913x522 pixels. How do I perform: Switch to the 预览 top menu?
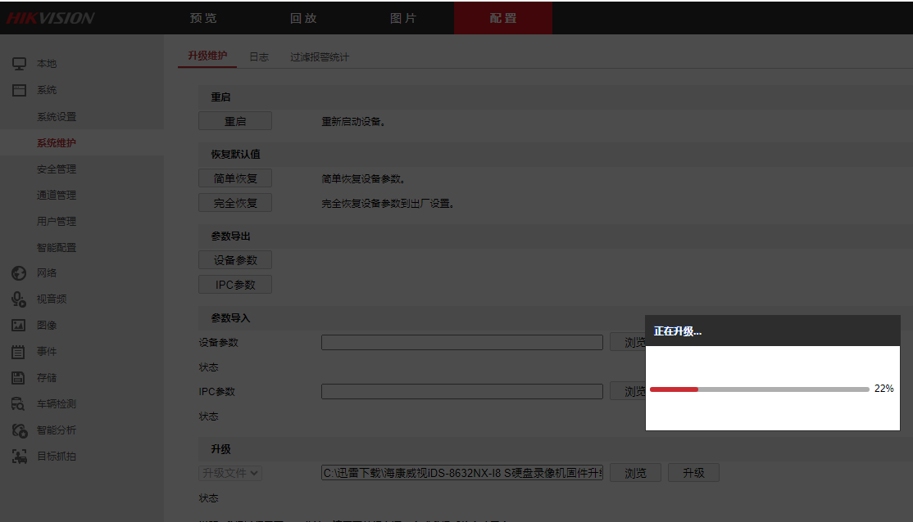(203, 18)
